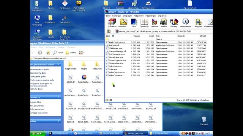Screen dimensions: 243x136
Task: Open the Операции menu in WinRAR
Action: pos(127,16)
